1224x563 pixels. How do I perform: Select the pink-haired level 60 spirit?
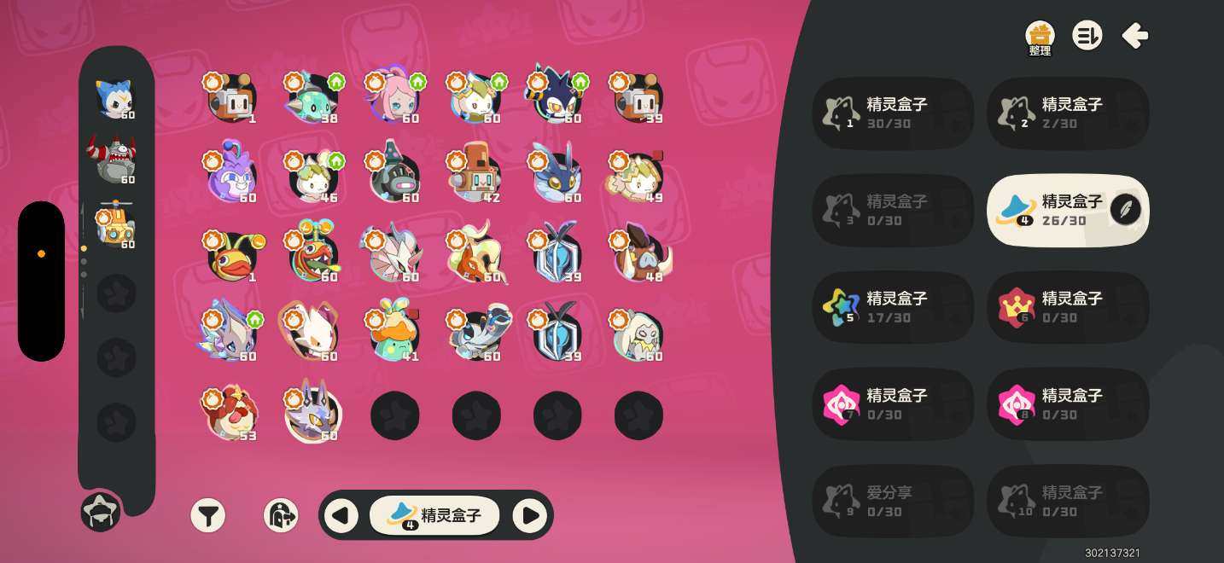coord(394,98)
